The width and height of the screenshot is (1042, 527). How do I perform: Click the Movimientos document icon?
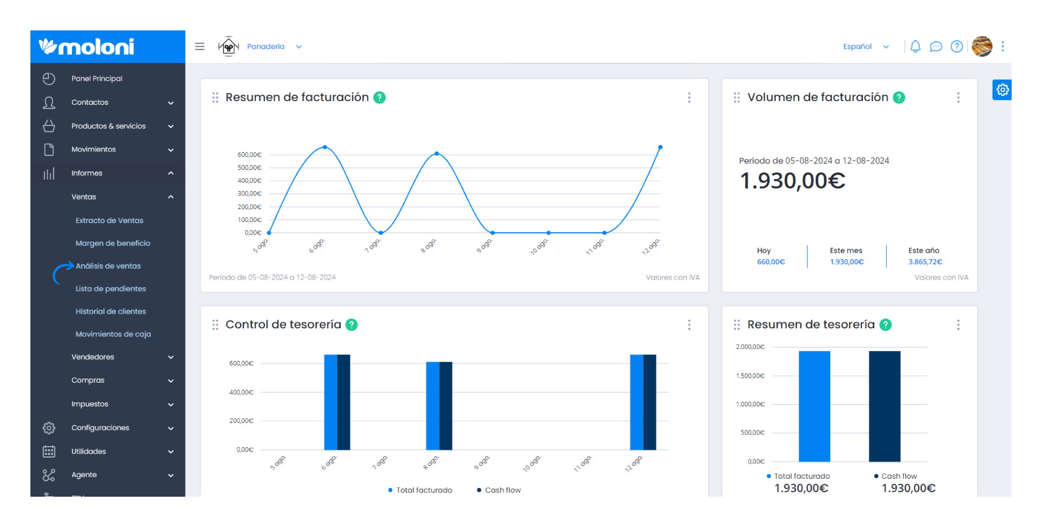pyautogui.click(x=49, y=150)
